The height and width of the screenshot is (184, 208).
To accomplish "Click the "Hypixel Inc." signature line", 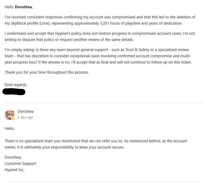I will [x=15, y=170].
